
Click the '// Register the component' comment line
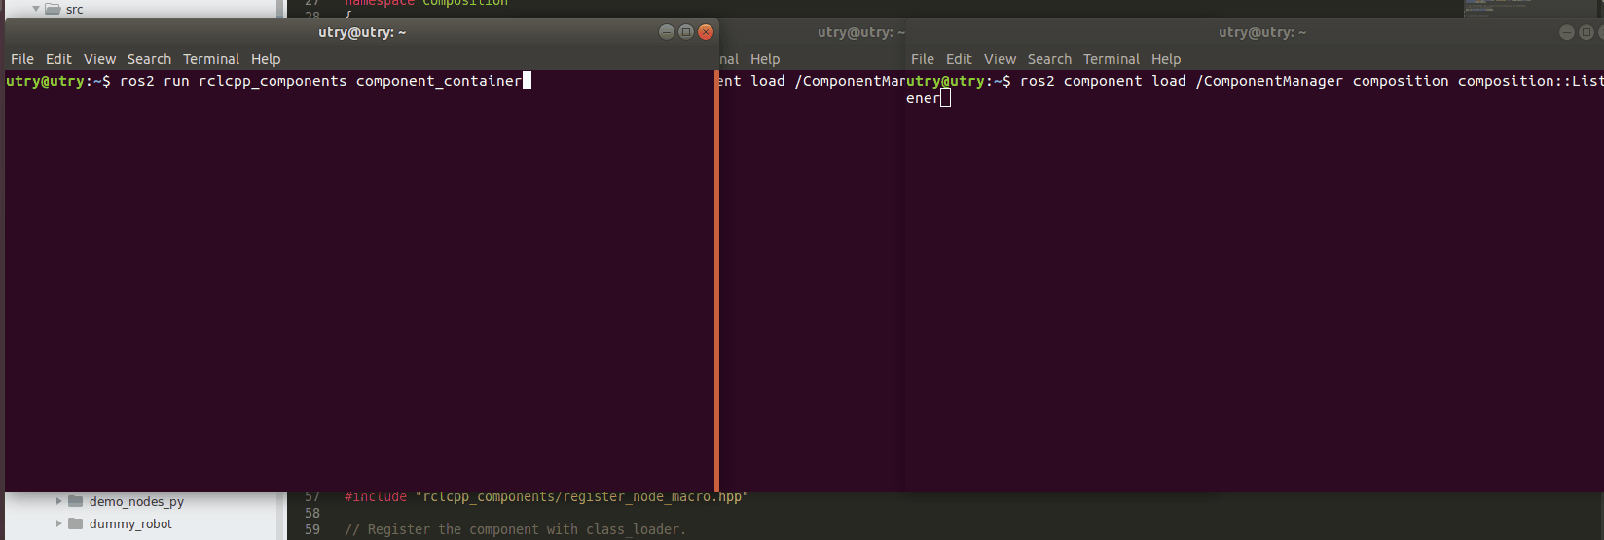(x=515, y=529)
